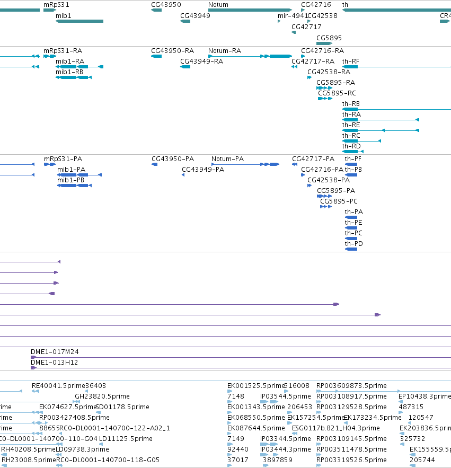Select the IP03544.5prime EST label
Viewport: 451px width, 468px height.
tap(285, 396)
